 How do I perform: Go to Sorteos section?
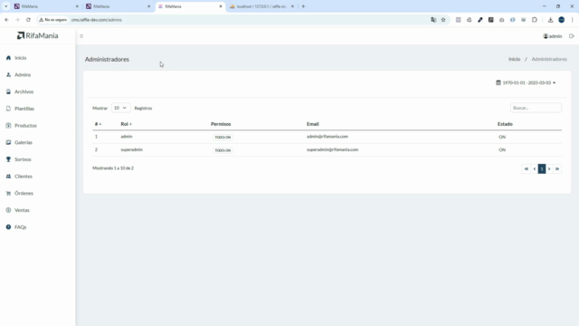[x=23, y=159]
